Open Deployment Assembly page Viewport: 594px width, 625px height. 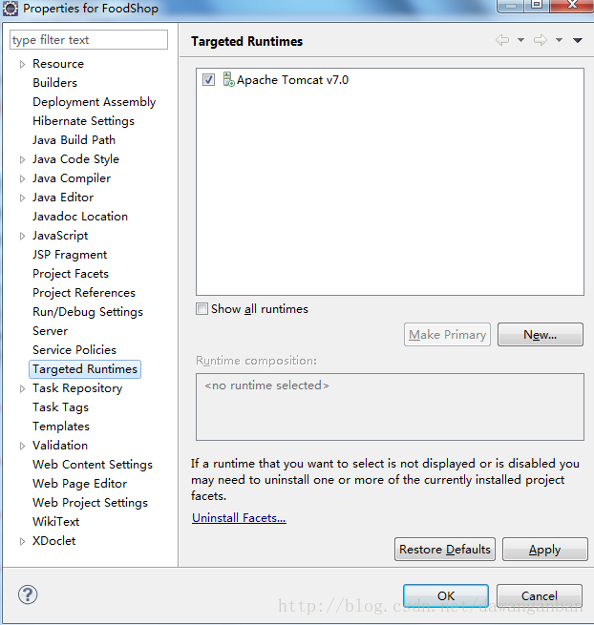(95, 102)
